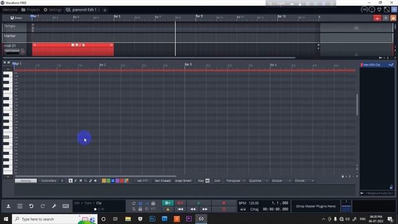Click the fast forward button
This screenshot has height=224, width=398.
205,209
